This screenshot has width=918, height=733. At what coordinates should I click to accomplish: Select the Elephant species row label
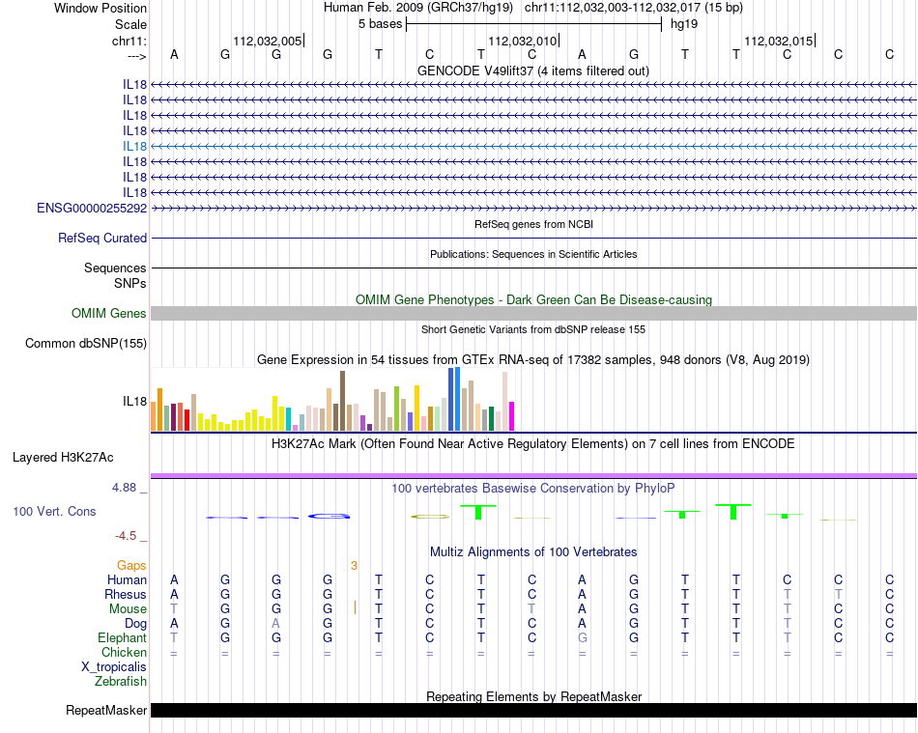tap(122, 637)
